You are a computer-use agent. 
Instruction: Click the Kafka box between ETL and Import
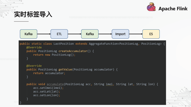[x=90, y=34]
